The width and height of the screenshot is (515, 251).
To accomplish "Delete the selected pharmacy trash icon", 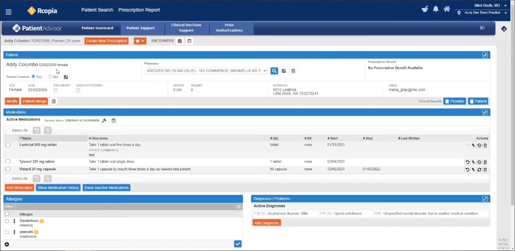I will pos(293,71).
